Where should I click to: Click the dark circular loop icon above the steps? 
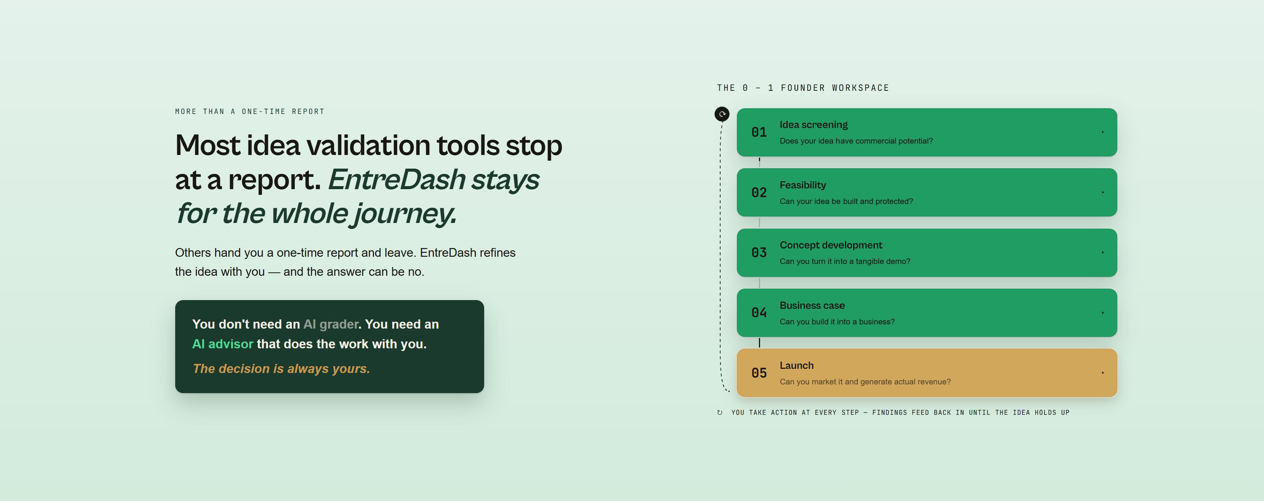(x=722, y=114)
